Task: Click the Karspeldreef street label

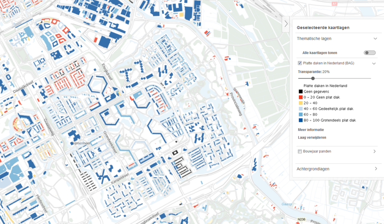Action: click(x=120, y=179)
